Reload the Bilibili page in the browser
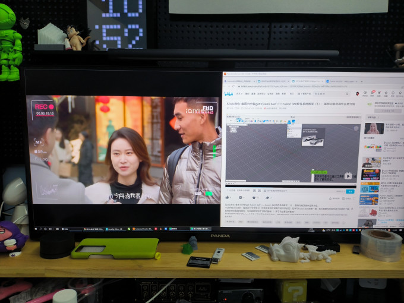Image resolution: width=404 pixels, height=303 pixels. click(233, 87)
